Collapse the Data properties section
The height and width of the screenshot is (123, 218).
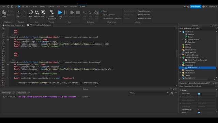tap(180, 90)
